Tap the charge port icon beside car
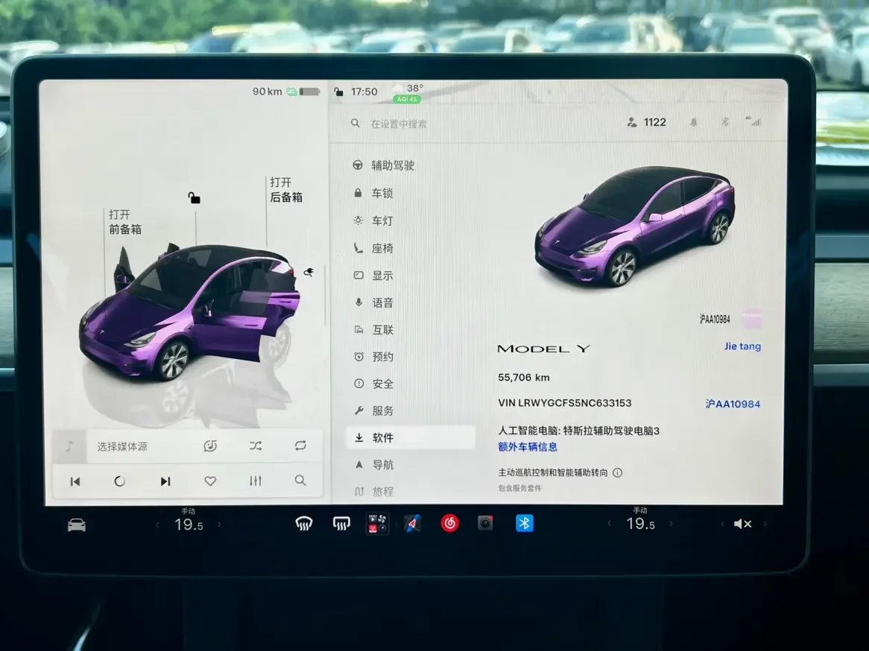This screenshot has width=869, height=651. tap(309, 271)
